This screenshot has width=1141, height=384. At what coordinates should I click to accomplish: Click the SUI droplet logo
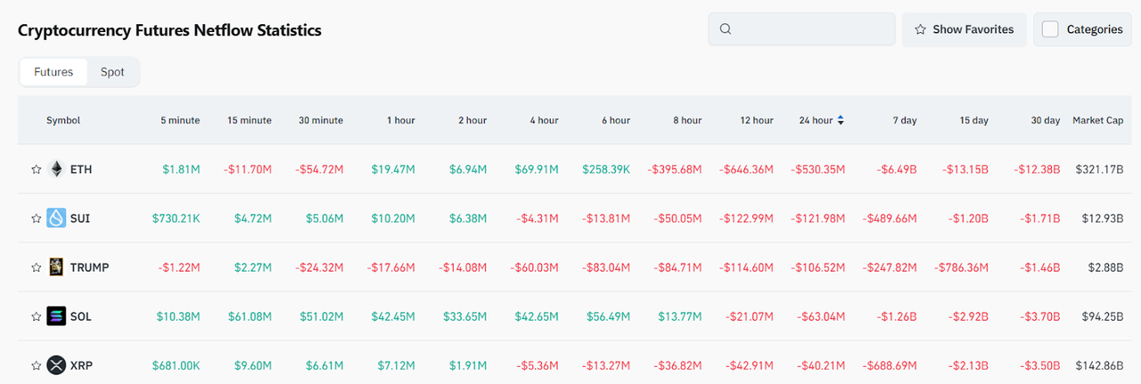click(56, 218)
